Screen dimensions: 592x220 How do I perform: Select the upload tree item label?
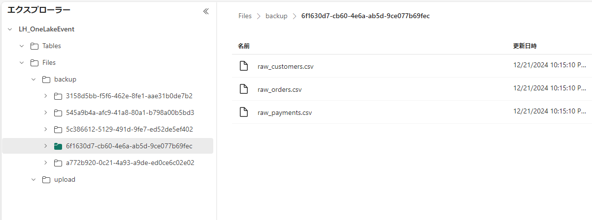65,179
